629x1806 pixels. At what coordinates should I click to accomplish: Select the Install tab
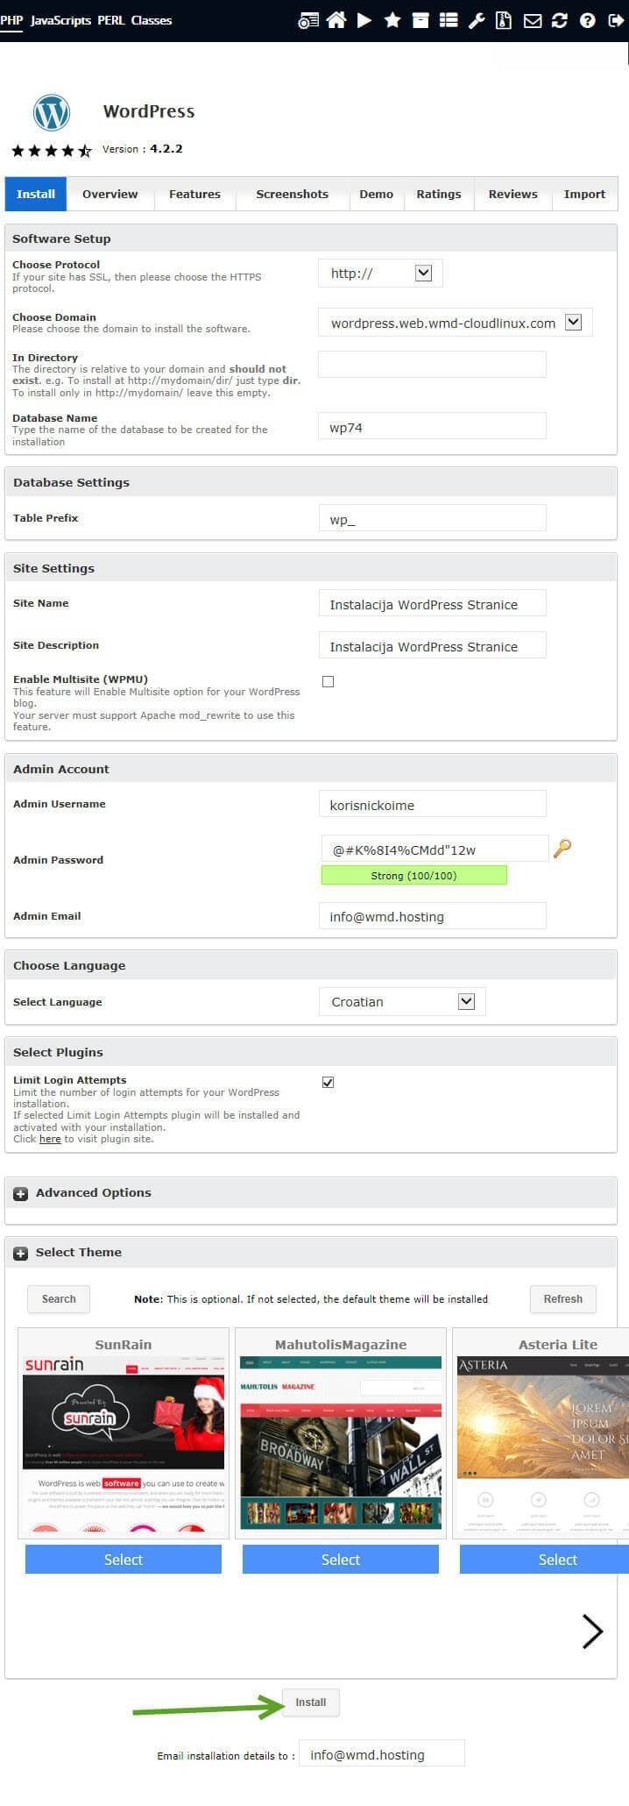pyautogui.click(x=36, y=194)
